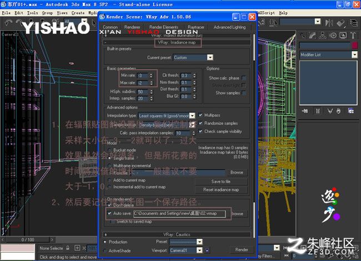Select the ActiveShade radio button
The image size is (361, 261).
pyautogui.click(x=105, y=250)
